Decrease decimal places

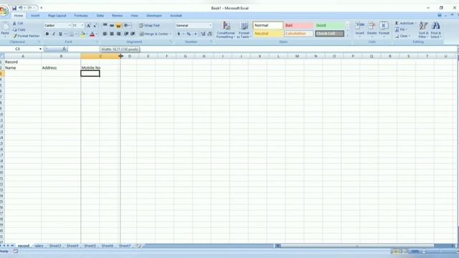(209, 34)
